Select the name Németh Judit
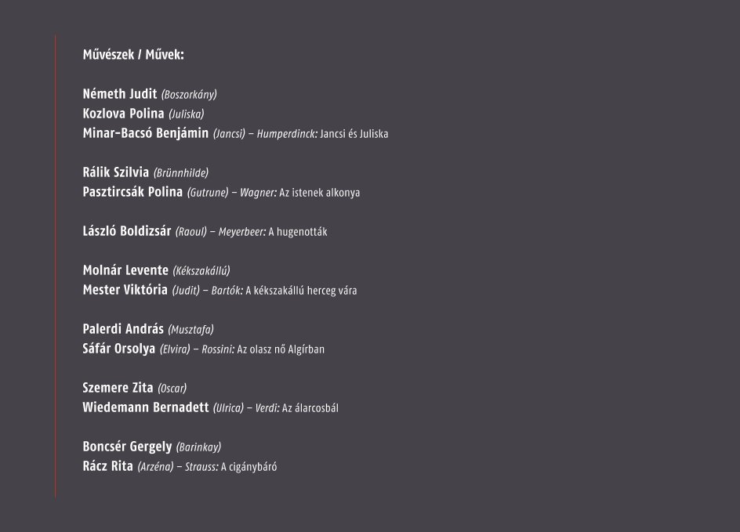The height and width of the screenshot is (532, 740). pyautogui.click(x=120, y=94)
